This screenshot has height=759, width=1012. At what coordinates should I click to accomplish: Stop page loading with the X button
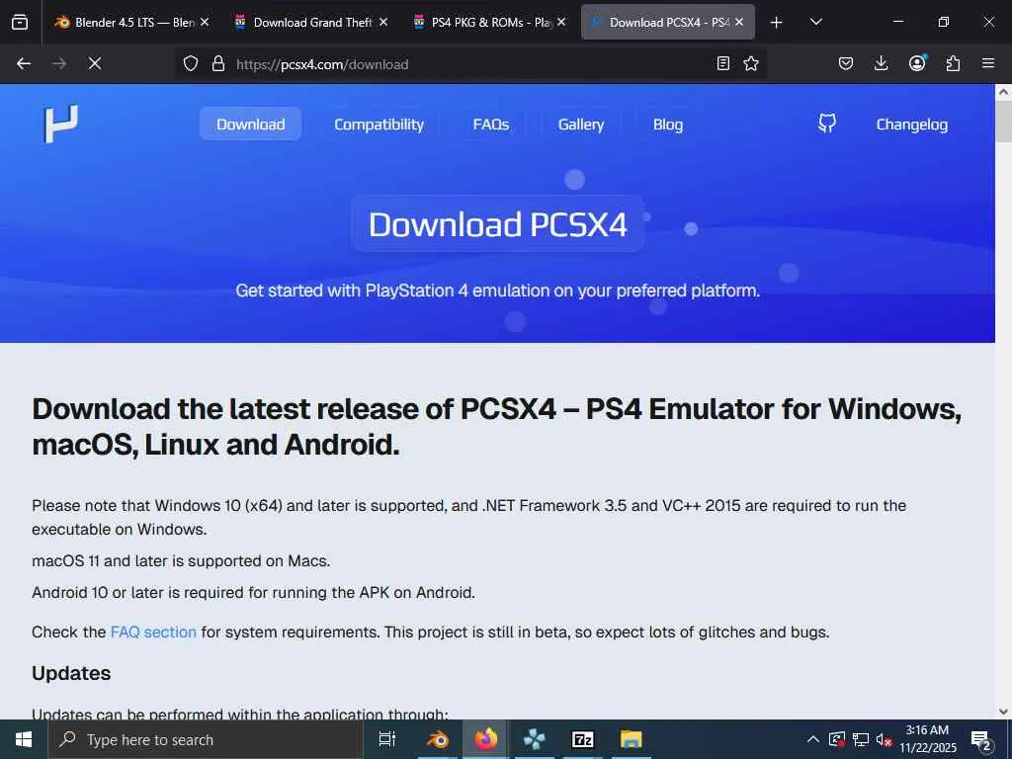[95, 63]
